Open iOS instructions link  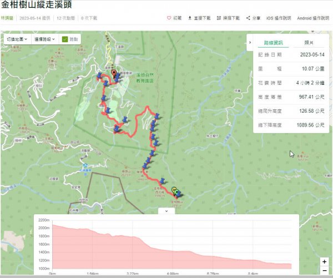[x=279, y=18]
